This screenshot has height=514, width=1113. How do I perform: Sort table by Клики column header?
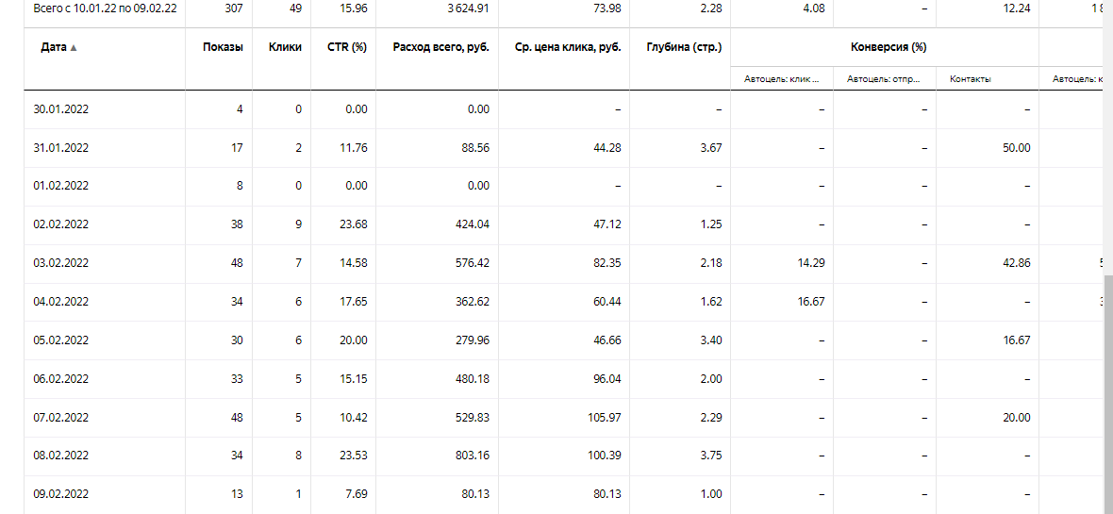pyautogui.click(x=285, y=47)
